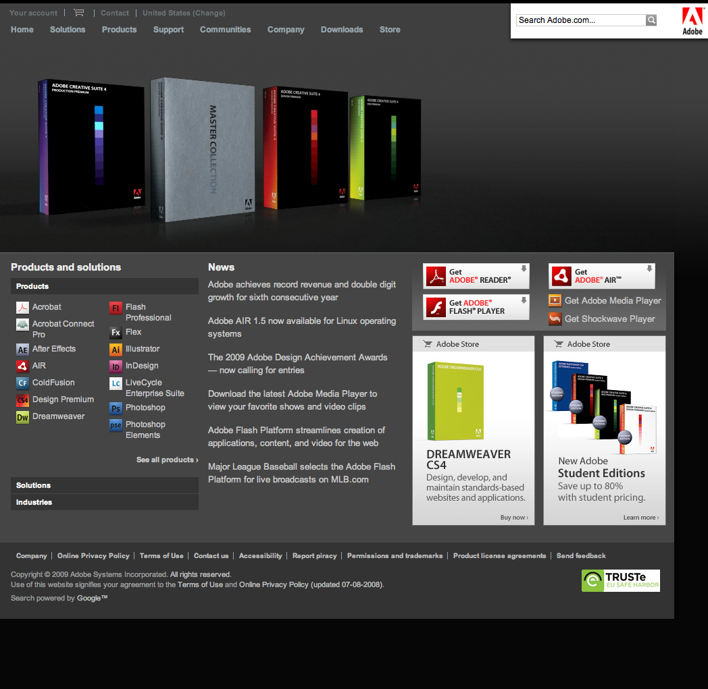Change region via United States link
The height and width of the screenshot is (689, 708).
pyautogui.click(x=184, y=13)
